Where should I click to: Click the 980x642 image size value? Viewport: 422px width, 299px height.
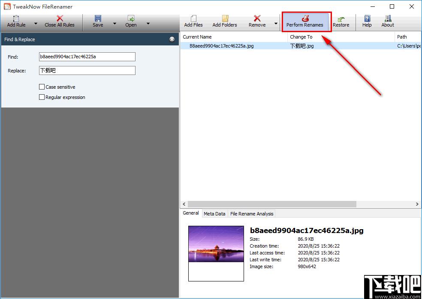pyautogui.click(x=307, y=266)
